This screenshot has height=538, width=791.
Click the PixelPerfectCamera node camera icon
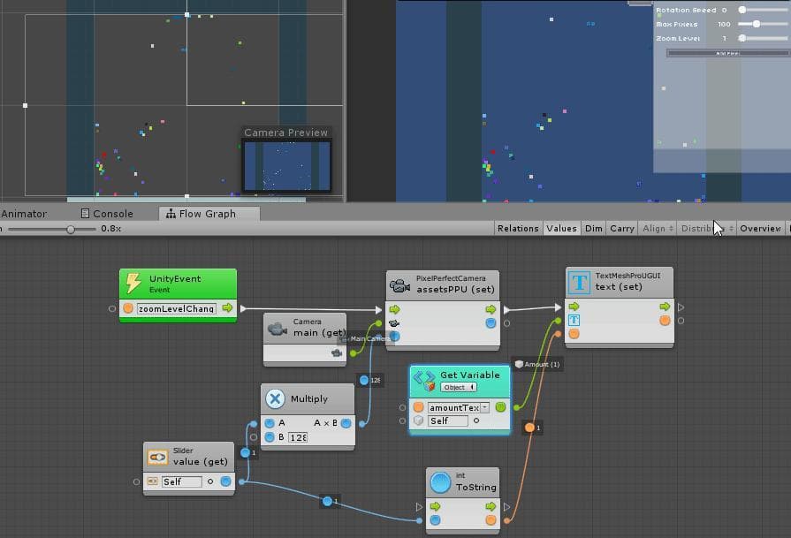[x=399, y=286]
